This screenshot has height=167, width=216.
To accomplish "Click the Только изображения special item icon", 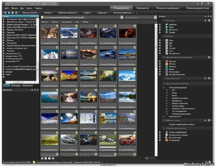I will (167, 132).
